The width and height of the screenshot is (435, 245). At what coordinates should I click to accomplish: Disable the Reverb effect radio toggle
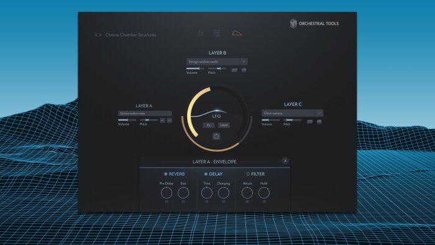[166, 174]
